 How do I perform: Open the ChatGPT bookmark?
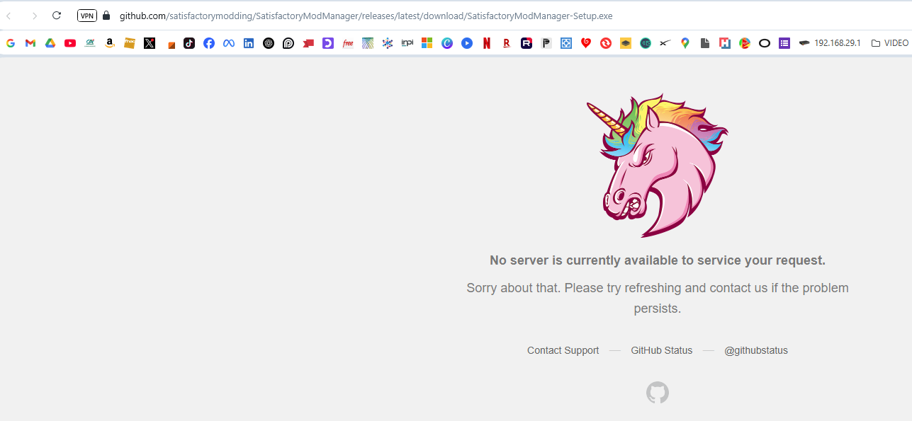click(x=269, y=43)
